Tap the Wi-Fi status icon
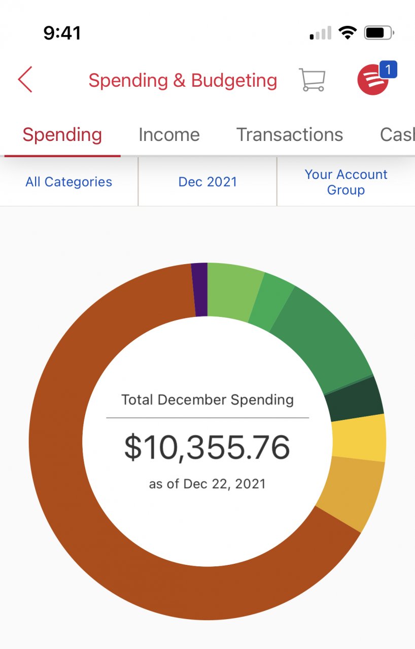Screen dimensions: 415x649 (x=348, y=33)
